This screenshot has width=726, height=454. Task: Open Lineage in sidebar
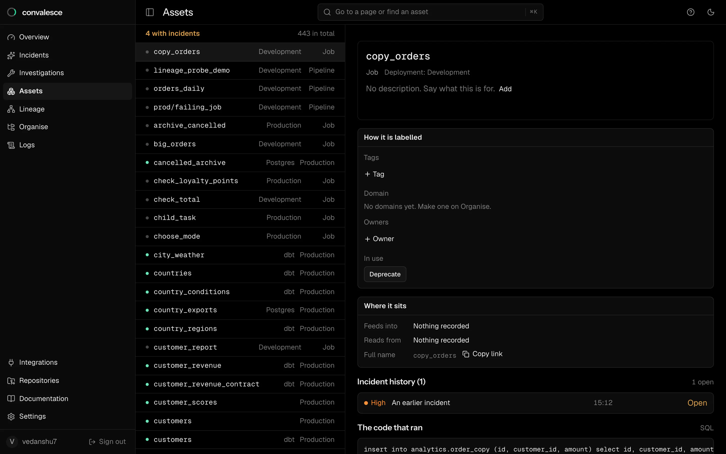click(68, 109)
